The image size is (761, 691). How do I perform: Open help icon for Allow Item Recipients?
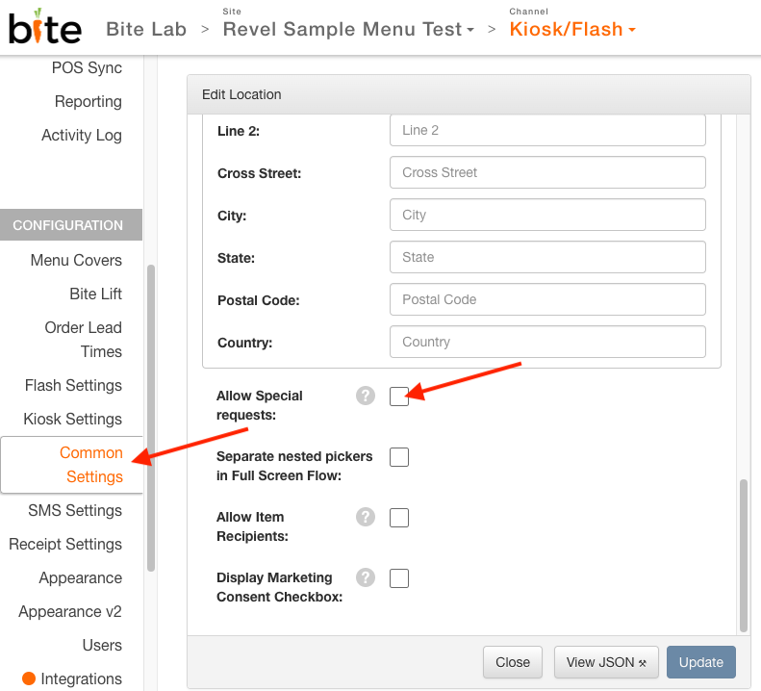tap(366, 517)
